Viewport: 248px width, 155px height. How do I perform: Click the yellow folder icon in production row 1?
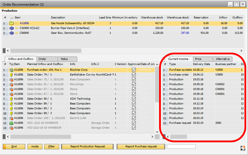pos(11,23)
